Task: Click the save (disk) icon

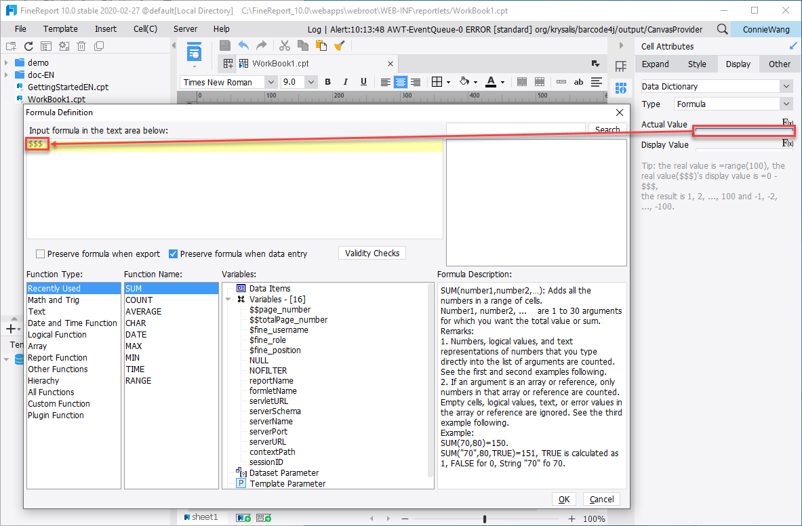Action: tap(224, 45)
